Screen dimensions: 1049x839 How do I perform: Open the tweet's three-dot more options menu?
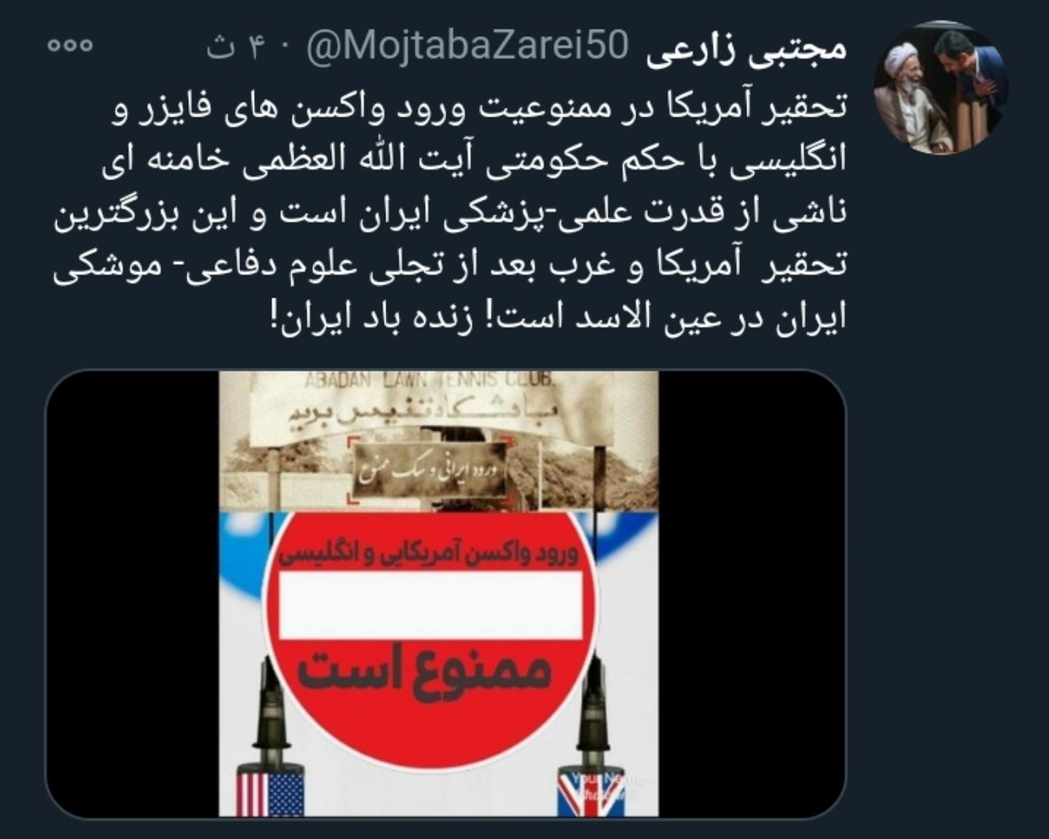71,46
